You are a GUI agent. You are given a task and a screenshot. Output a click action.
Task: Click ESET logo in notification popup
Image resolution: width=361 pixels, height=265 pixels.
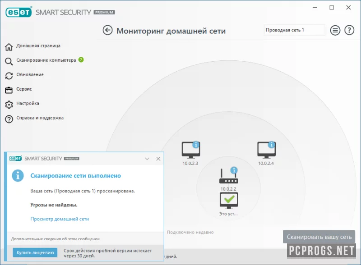15,158
